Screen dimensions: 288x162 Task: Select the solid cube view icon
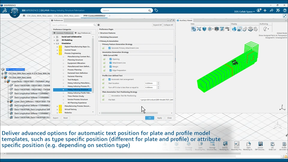pos(204,29)
